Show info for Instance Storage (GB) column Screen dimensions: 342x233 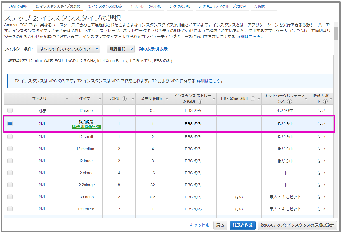pos(200,102)
